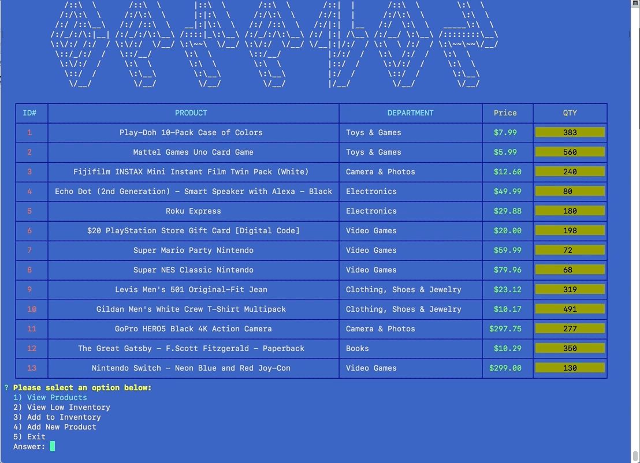
Task: Click Roku Express's 'Electronics' department cell
Action: click(371, 211)
